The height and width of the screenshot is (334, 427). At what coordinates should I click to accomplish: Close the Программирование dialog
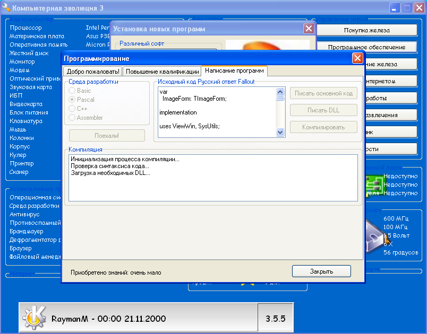click(x=357, y=58)
